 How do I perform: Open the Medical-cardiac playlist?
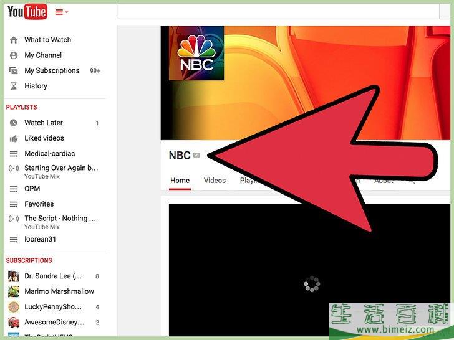click(50, 154)
